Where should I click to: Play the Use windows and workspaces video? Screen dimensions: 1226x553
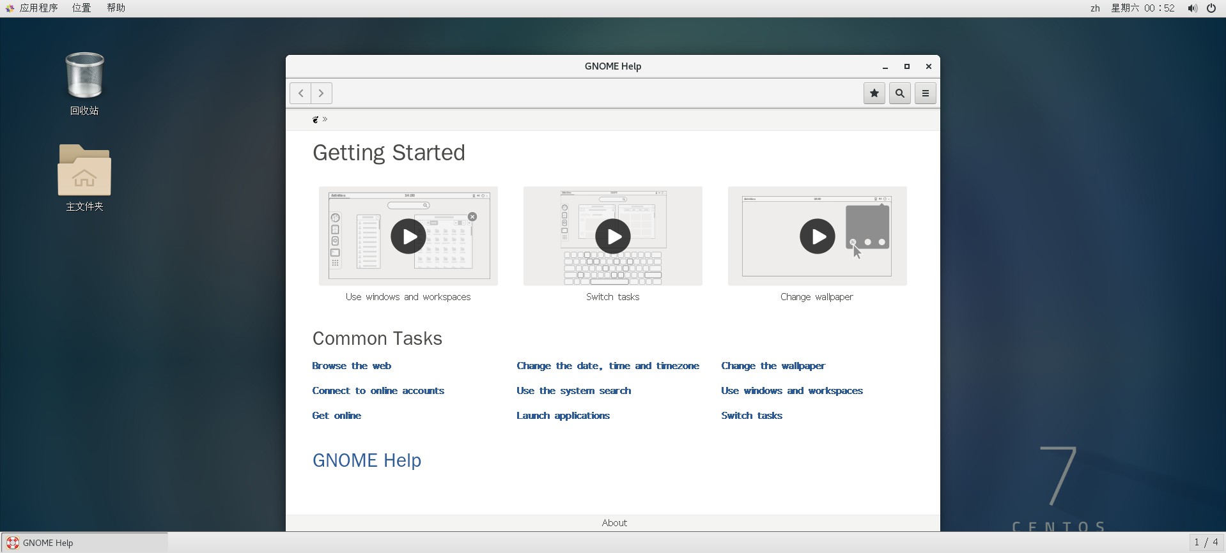[408, 236]
